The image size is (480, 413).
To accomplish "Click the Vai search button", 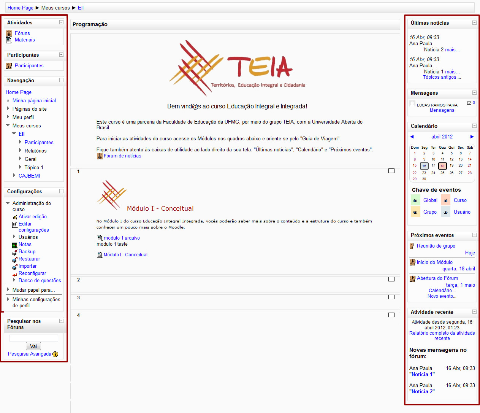I will 33,346.
